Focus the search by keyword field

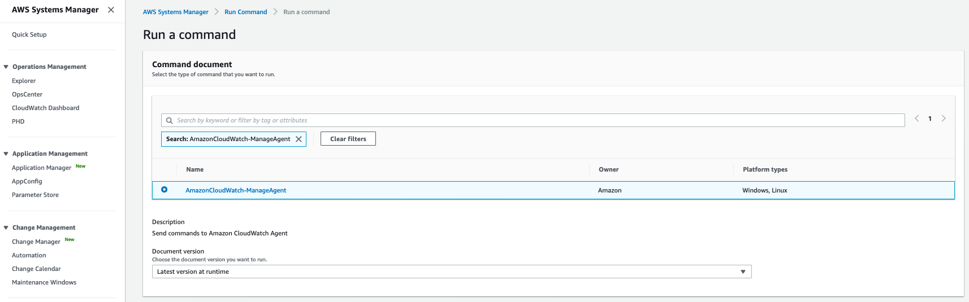533,120
